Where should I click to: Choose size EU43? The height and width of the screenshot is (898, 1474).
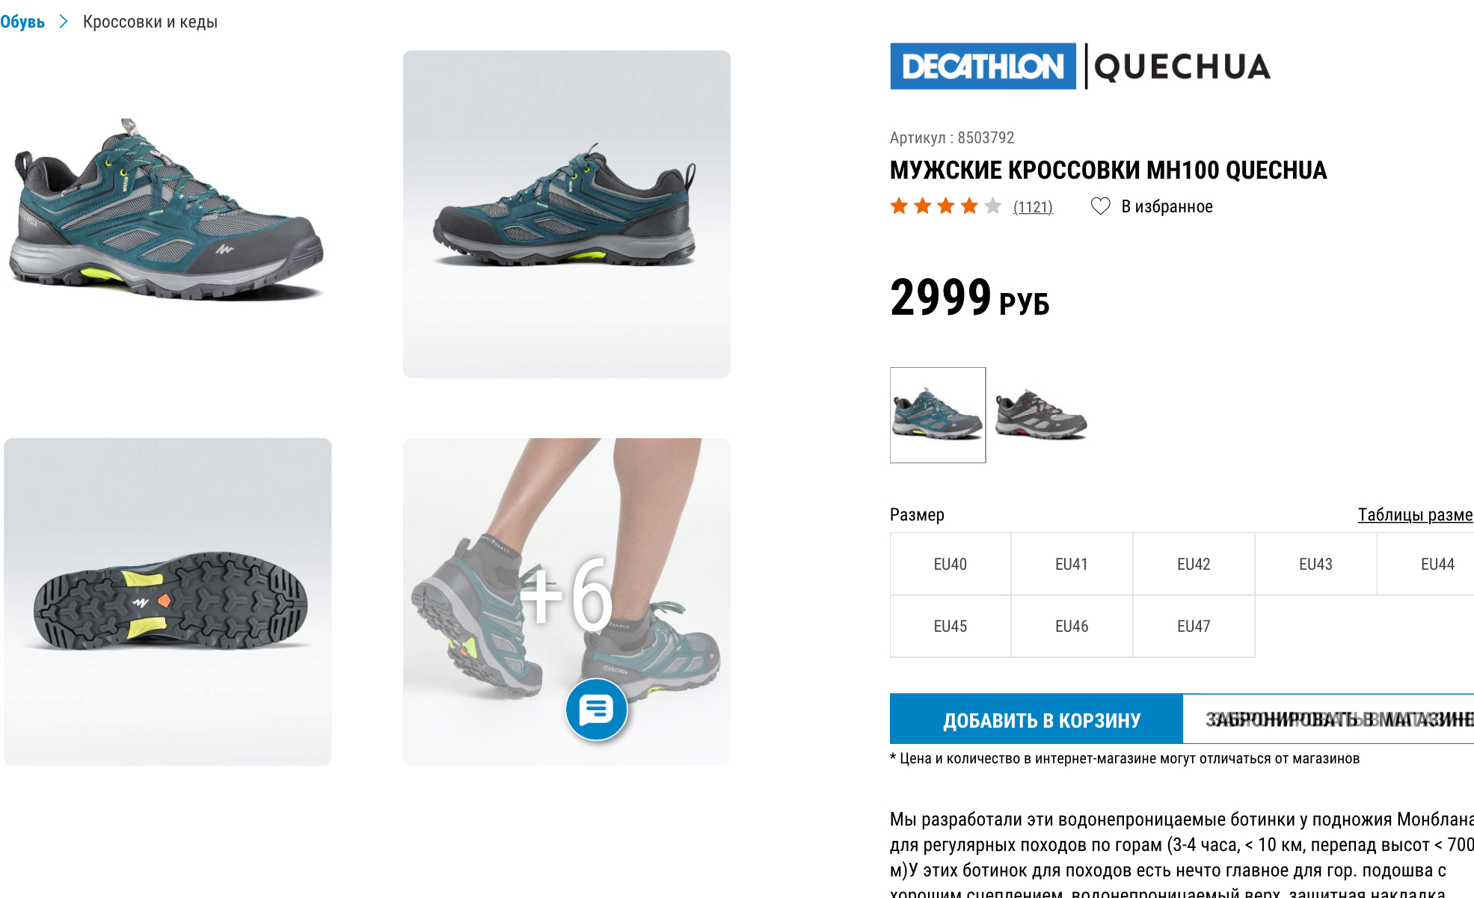[1315, 564]
